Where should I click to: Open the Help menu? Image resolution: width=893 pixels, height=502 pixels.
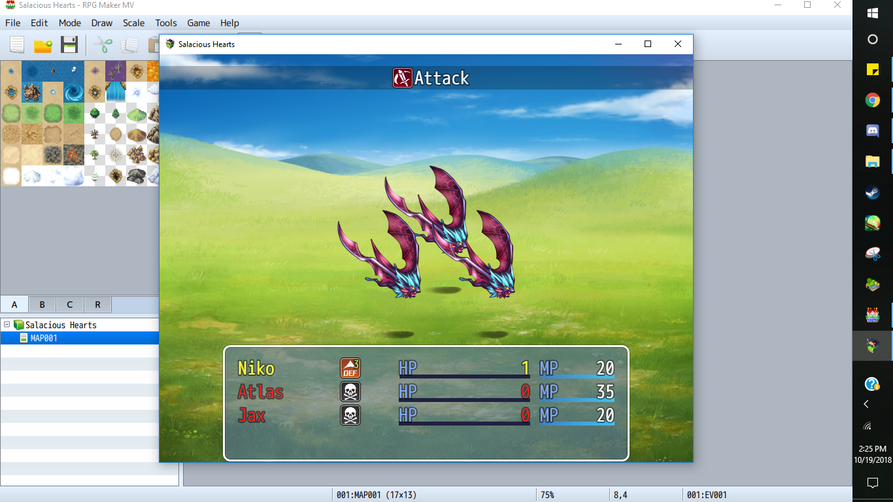coord(229,23)
